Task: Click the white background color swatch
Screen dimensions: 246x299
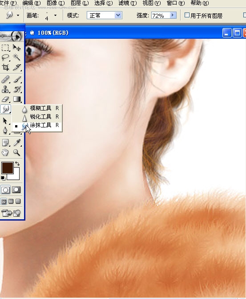Action: (x=16, y=176)
